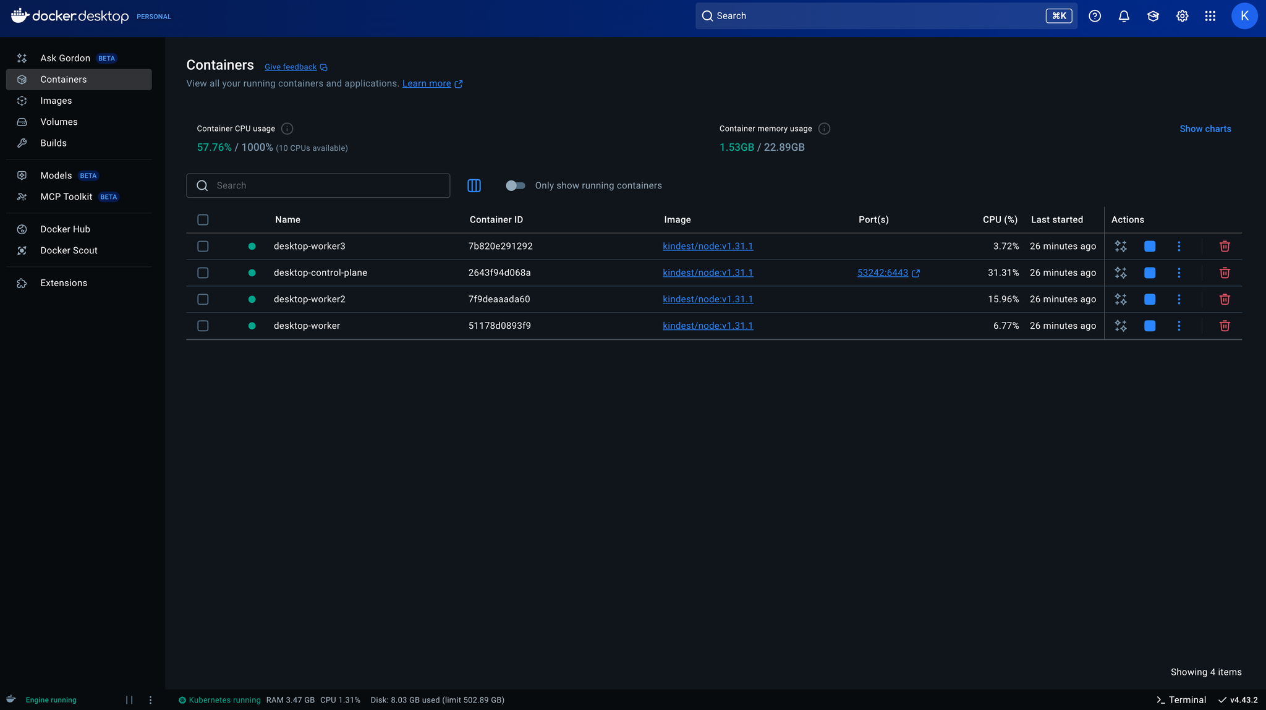Click version v4.43.2 indicator
The width and height of the screenshot is (1266, 710).
(x=1238, y=700)
